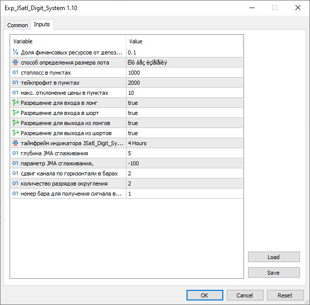Select the количество разрядов округления label
The height and width of the screenshot is (305, 310).
click(64, 184)
